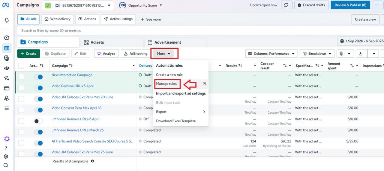Click the search filter input field
Viewport: 384px width, 171px height.
tap(199, 31)
